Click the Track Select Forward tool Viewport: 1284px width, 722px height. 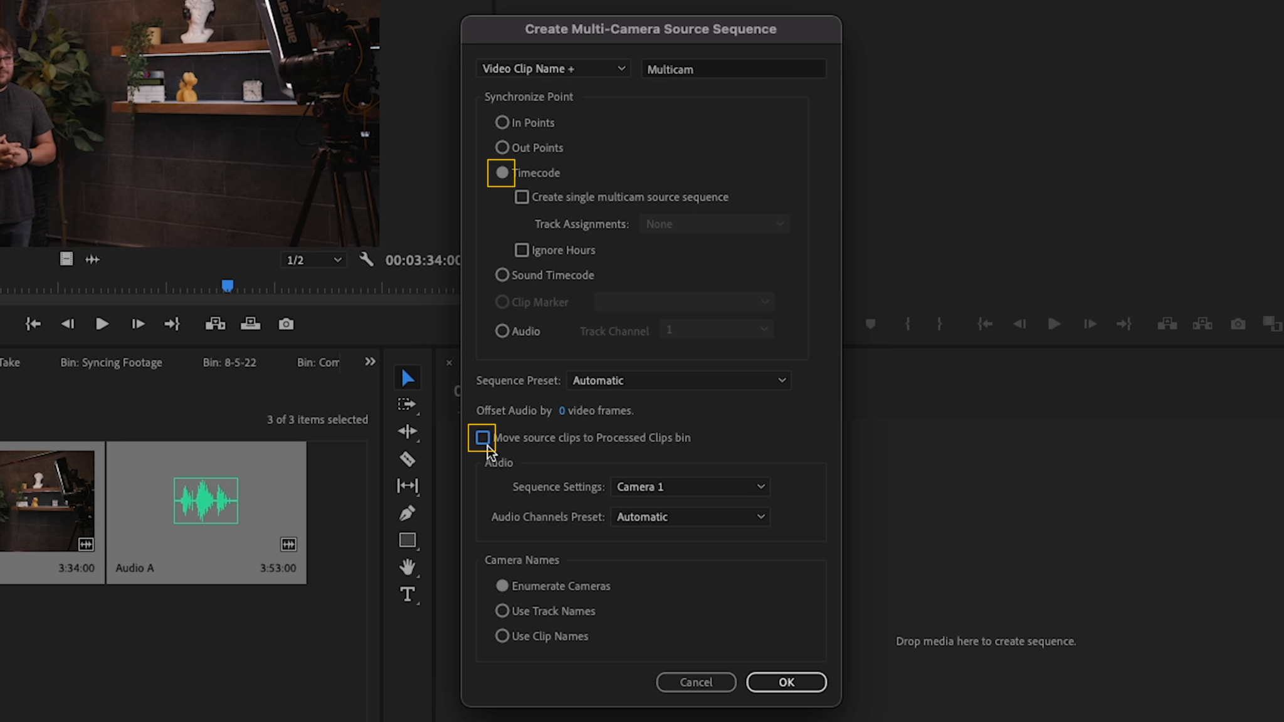(x=408, y=404)
